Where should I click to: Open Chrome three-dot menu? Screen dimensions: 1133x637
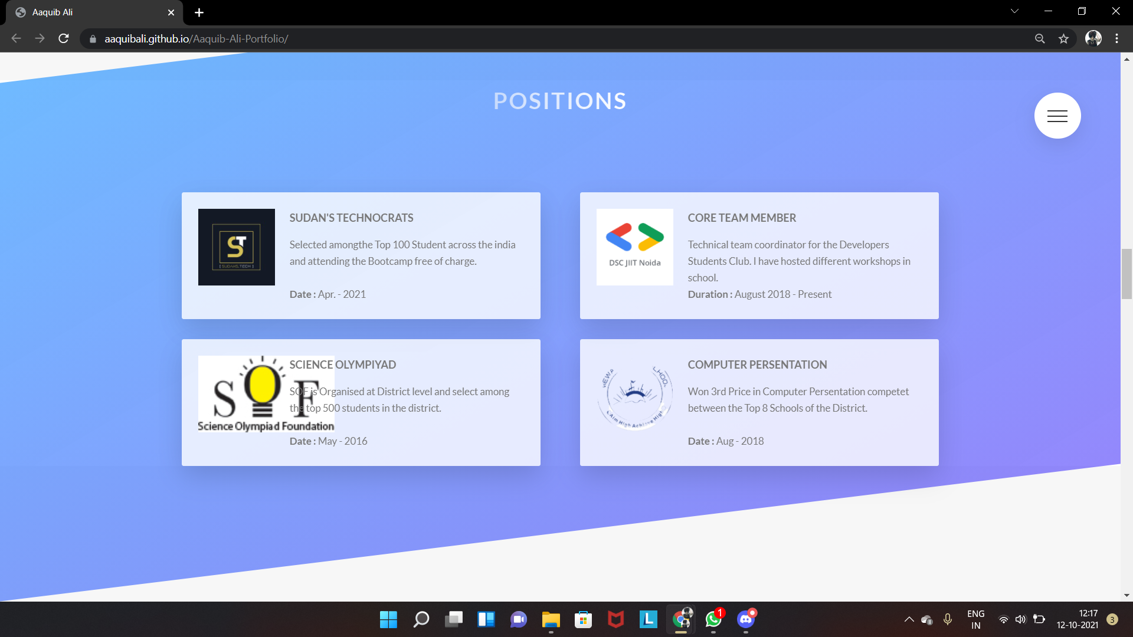(x=1116, y=39)
